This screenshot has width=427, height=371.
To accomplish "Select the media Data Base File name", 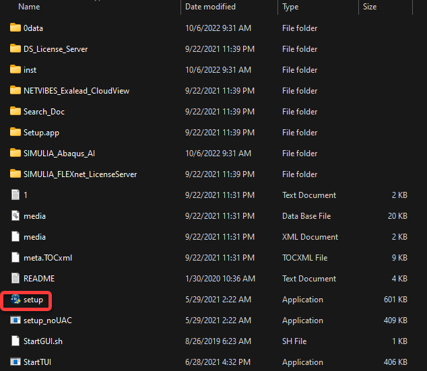I will (x=34, y=216).
